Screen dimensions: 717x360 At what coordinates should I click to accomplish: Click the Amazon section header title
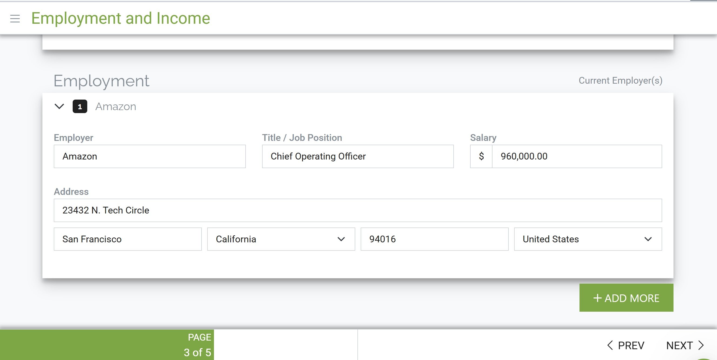click(116, 107)
